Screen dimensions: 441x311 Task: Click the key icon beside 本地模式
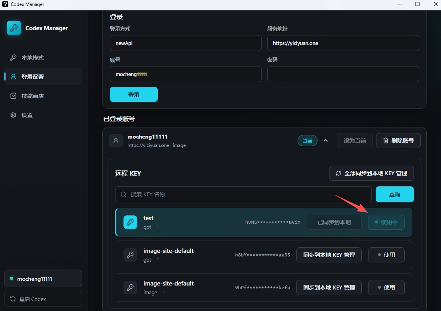13,58
